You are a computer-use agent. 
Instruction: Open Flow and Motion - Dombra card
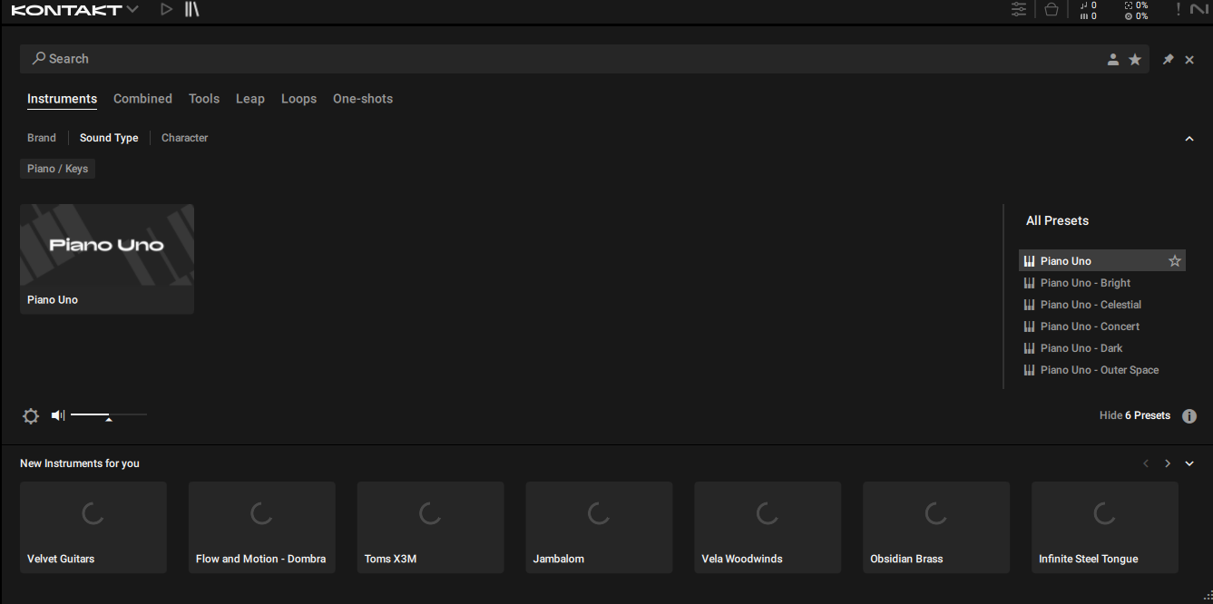262,527
